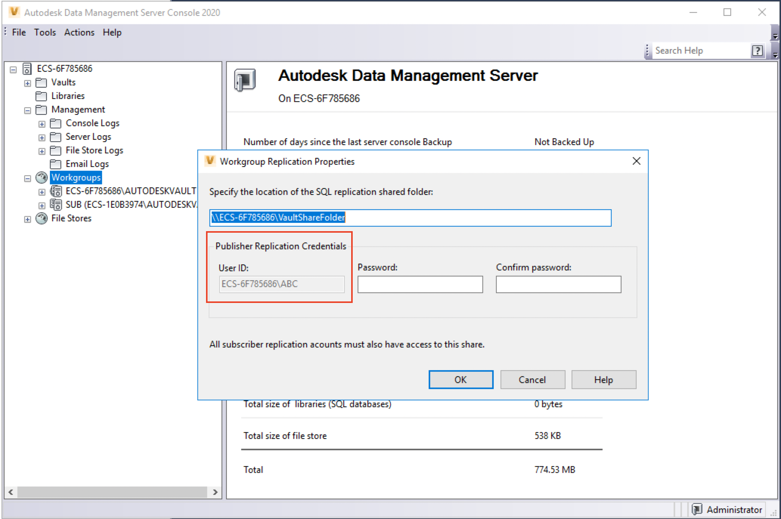The width and height of the screenshot is (781, 519).
Task: Click the Email Logs folder icon
Action: pos(56,164)
